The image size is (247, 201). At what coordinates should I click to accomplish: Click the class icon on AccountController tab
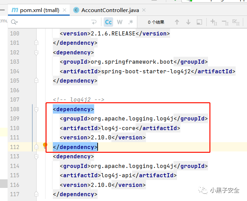tap(76, 10)
